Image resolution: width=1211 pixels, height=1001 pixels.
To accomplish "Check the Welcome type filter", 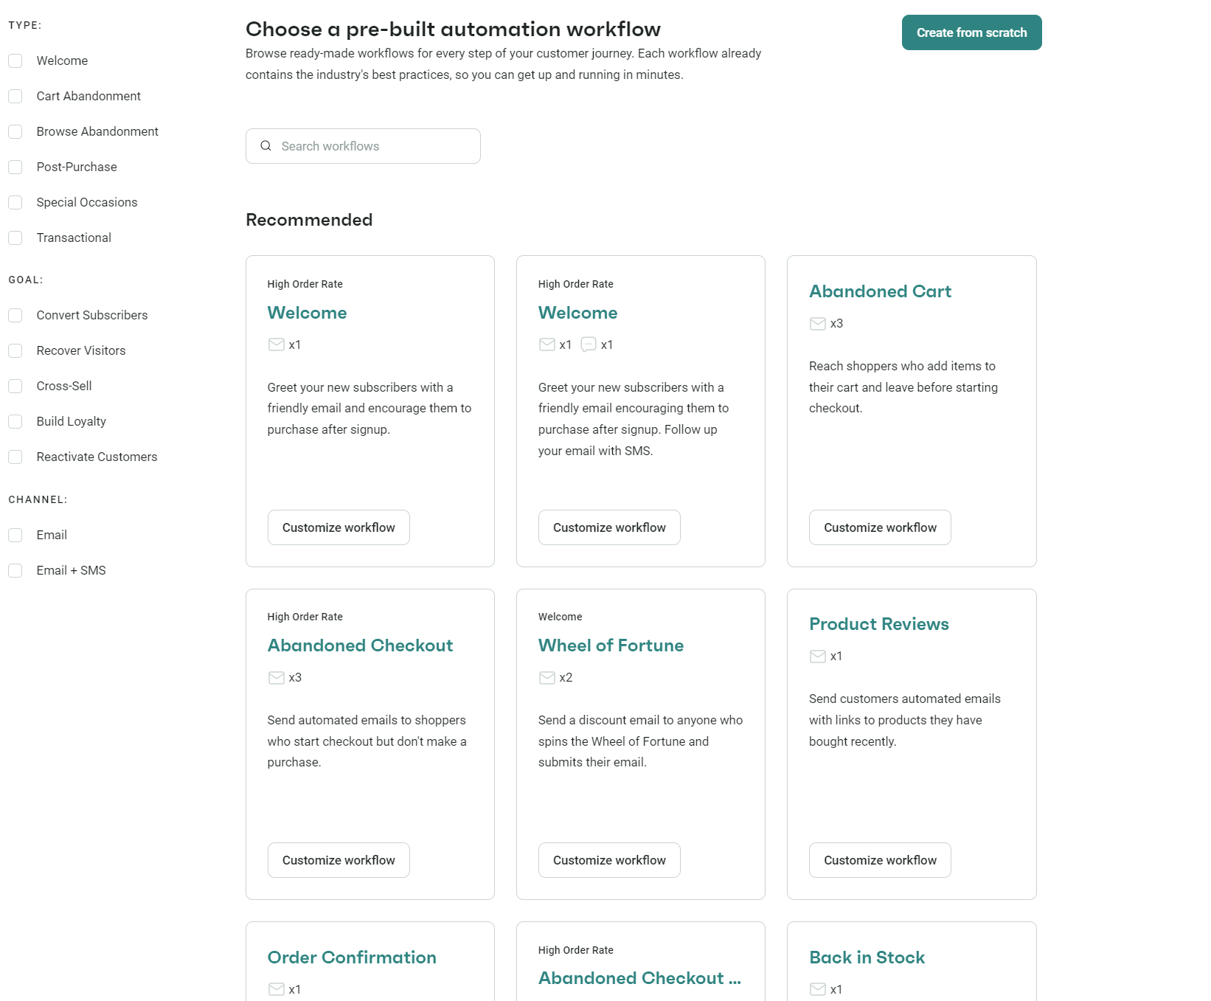I will 15,60.
